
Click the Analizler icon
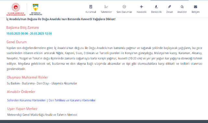point(182,6)
